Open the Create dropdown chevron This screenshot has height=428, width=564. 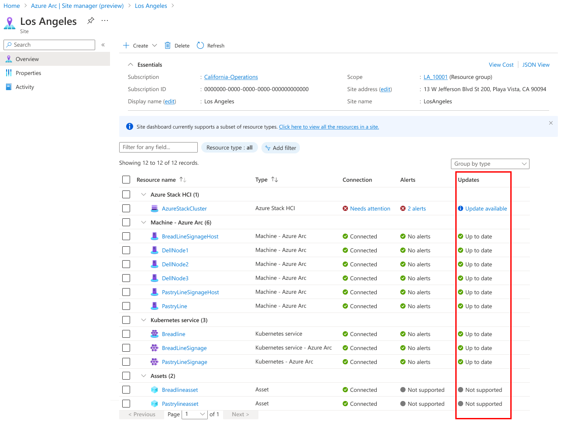(155, 45)
